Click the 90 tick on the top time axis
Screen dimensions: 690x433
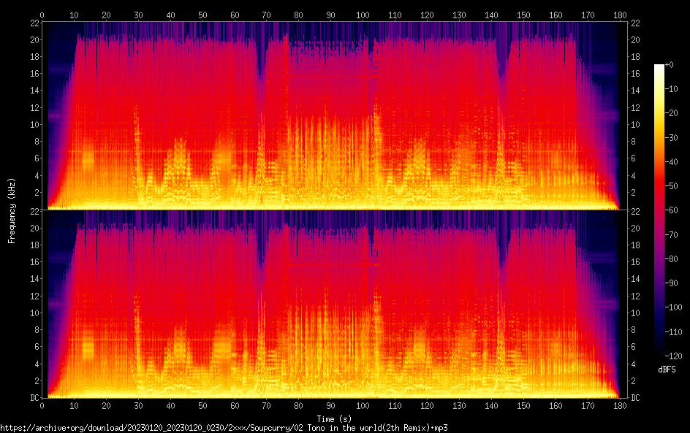[x=330, y=15]
